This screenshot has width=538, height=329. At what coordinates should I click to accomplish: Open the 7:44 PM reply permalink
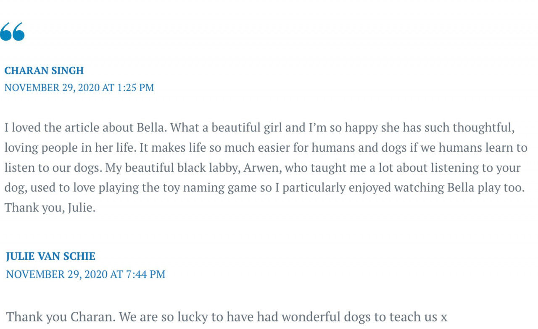86,274
